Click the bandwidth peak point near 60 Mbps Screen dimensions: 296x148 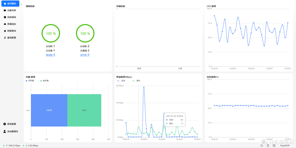point(144,87)
